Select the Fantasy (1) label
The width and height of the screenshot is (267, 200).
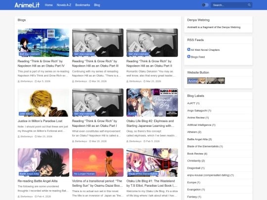194,197
